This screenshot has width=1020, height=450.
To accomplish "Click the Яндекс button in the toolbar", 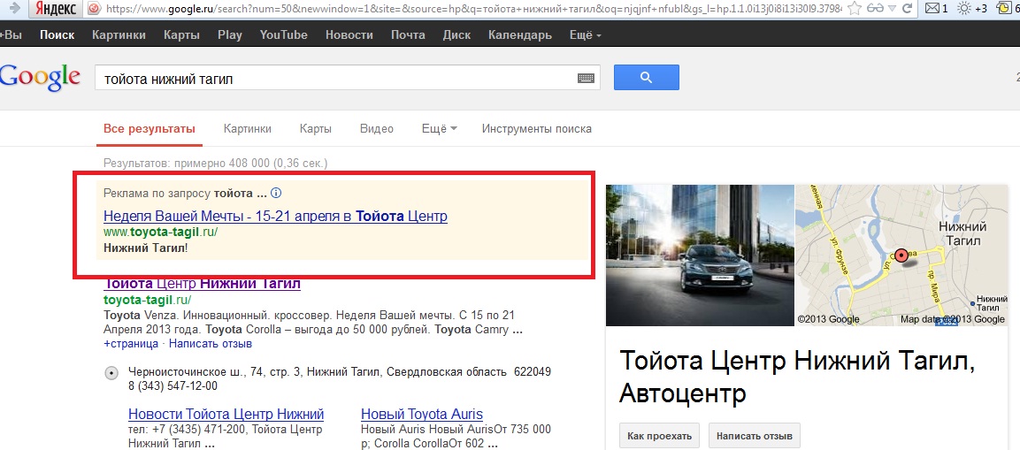I will tap(56, 9).
